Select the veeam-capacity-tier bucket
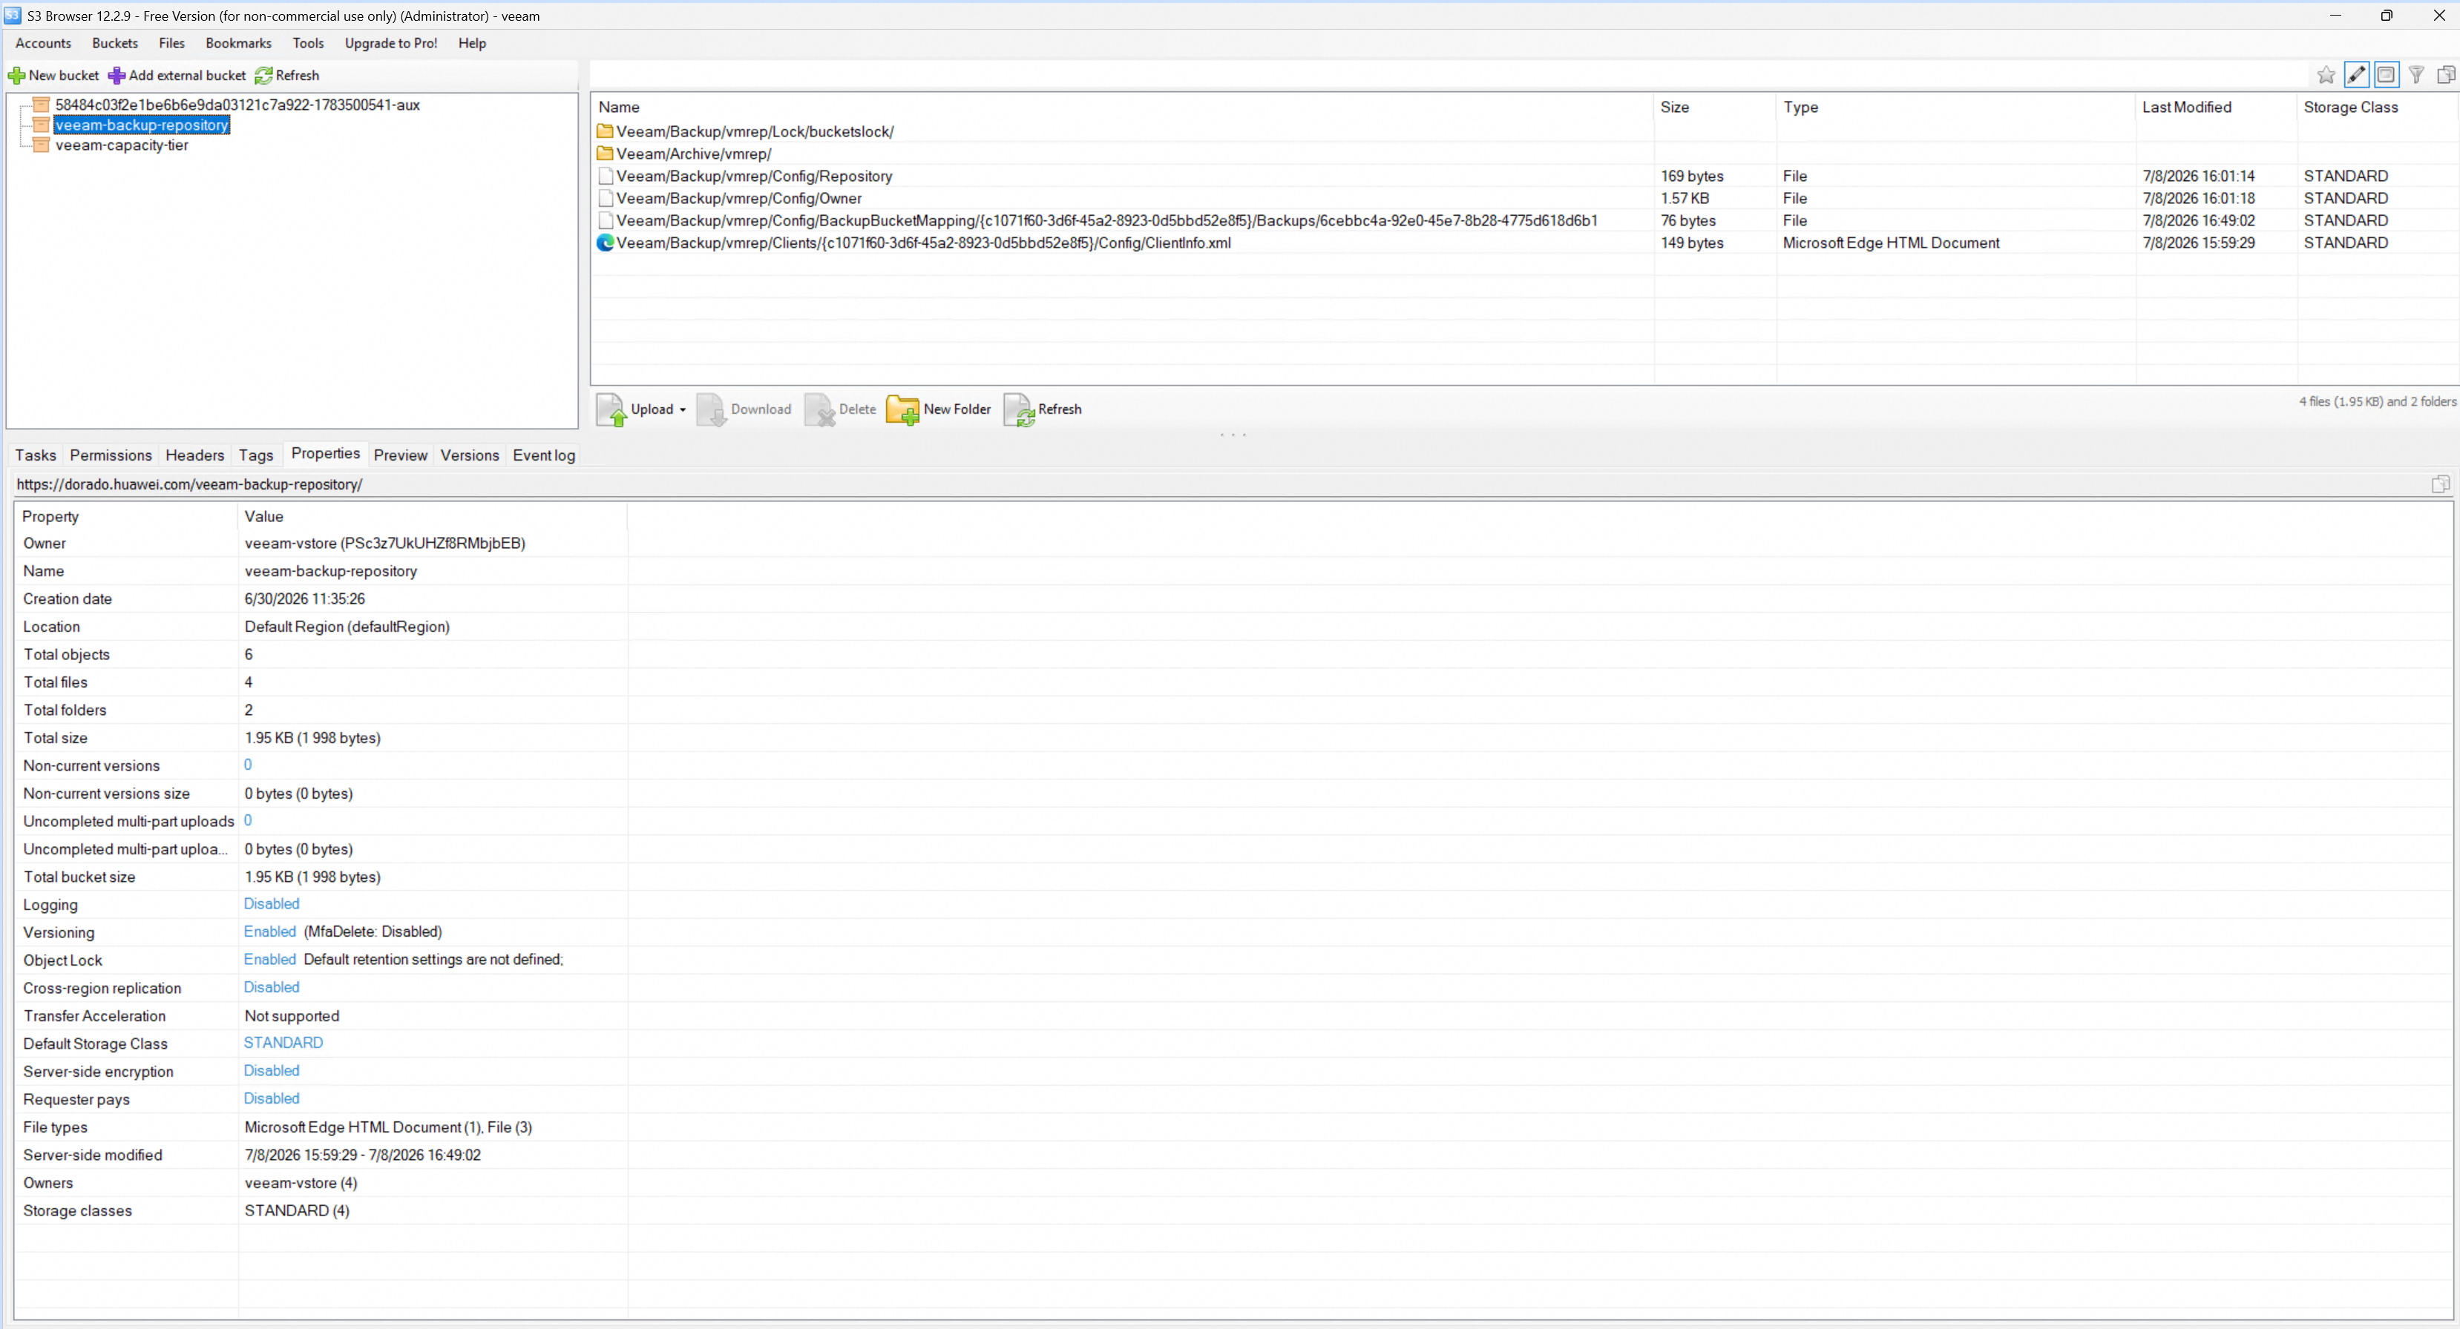2460x1329 pixels. point(121,145)
